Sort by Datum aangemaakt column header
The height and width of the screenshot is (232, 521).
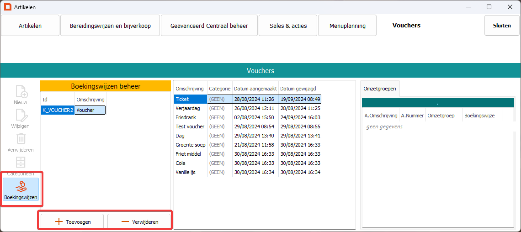[255, 89]
